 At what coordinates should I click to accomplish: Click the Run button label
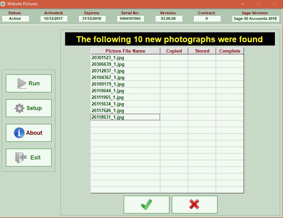pyautogui.click(x=34, y=83)
